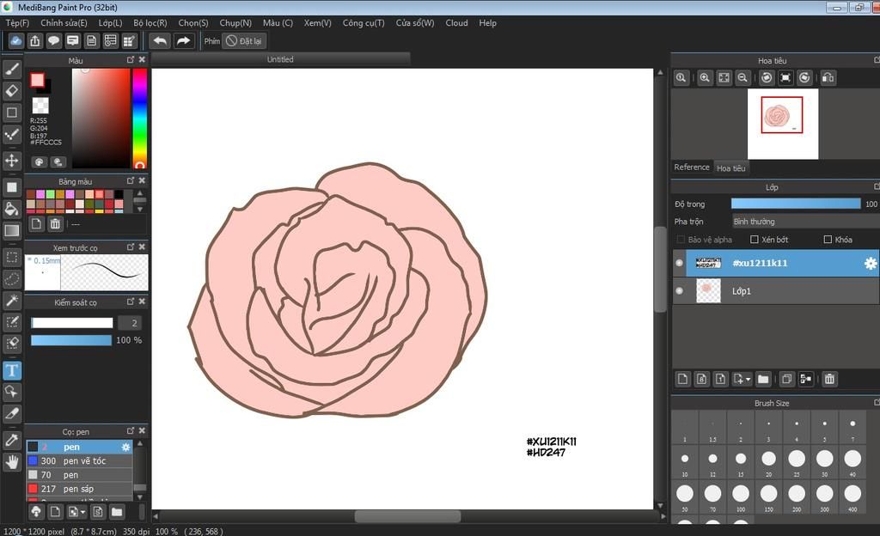This screenshot has height=536, width=880.
Task: Select the Eyedropper tool
Action: tap(12, 440)
